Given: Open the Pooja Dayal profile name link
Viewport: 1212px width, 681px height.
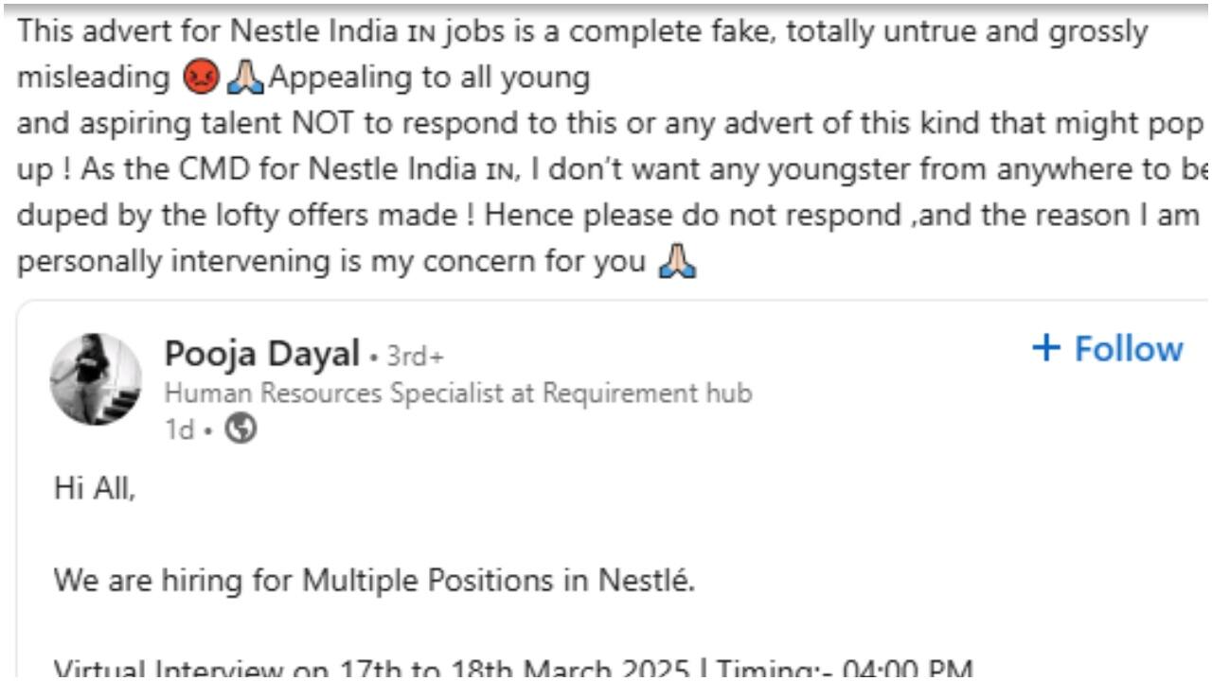Looking at the screenshot, I should tap(261, 354).
